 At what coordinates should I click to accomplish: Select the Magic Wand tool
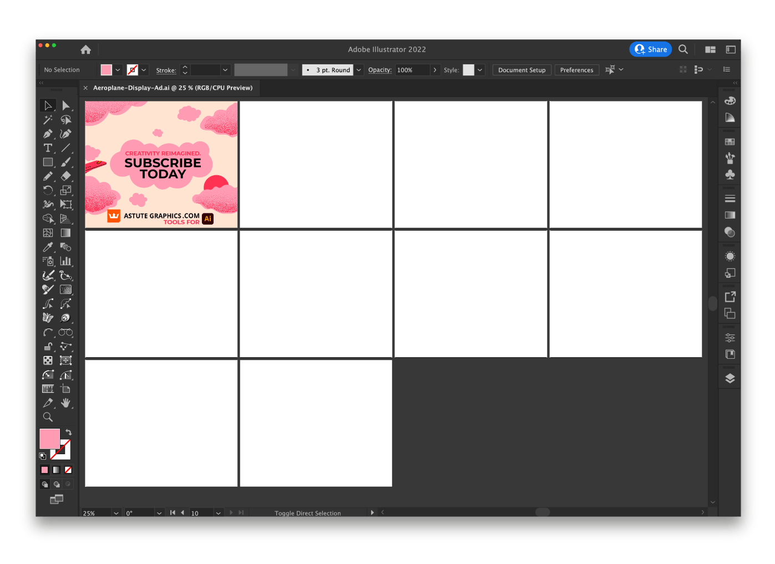(48, 120)
